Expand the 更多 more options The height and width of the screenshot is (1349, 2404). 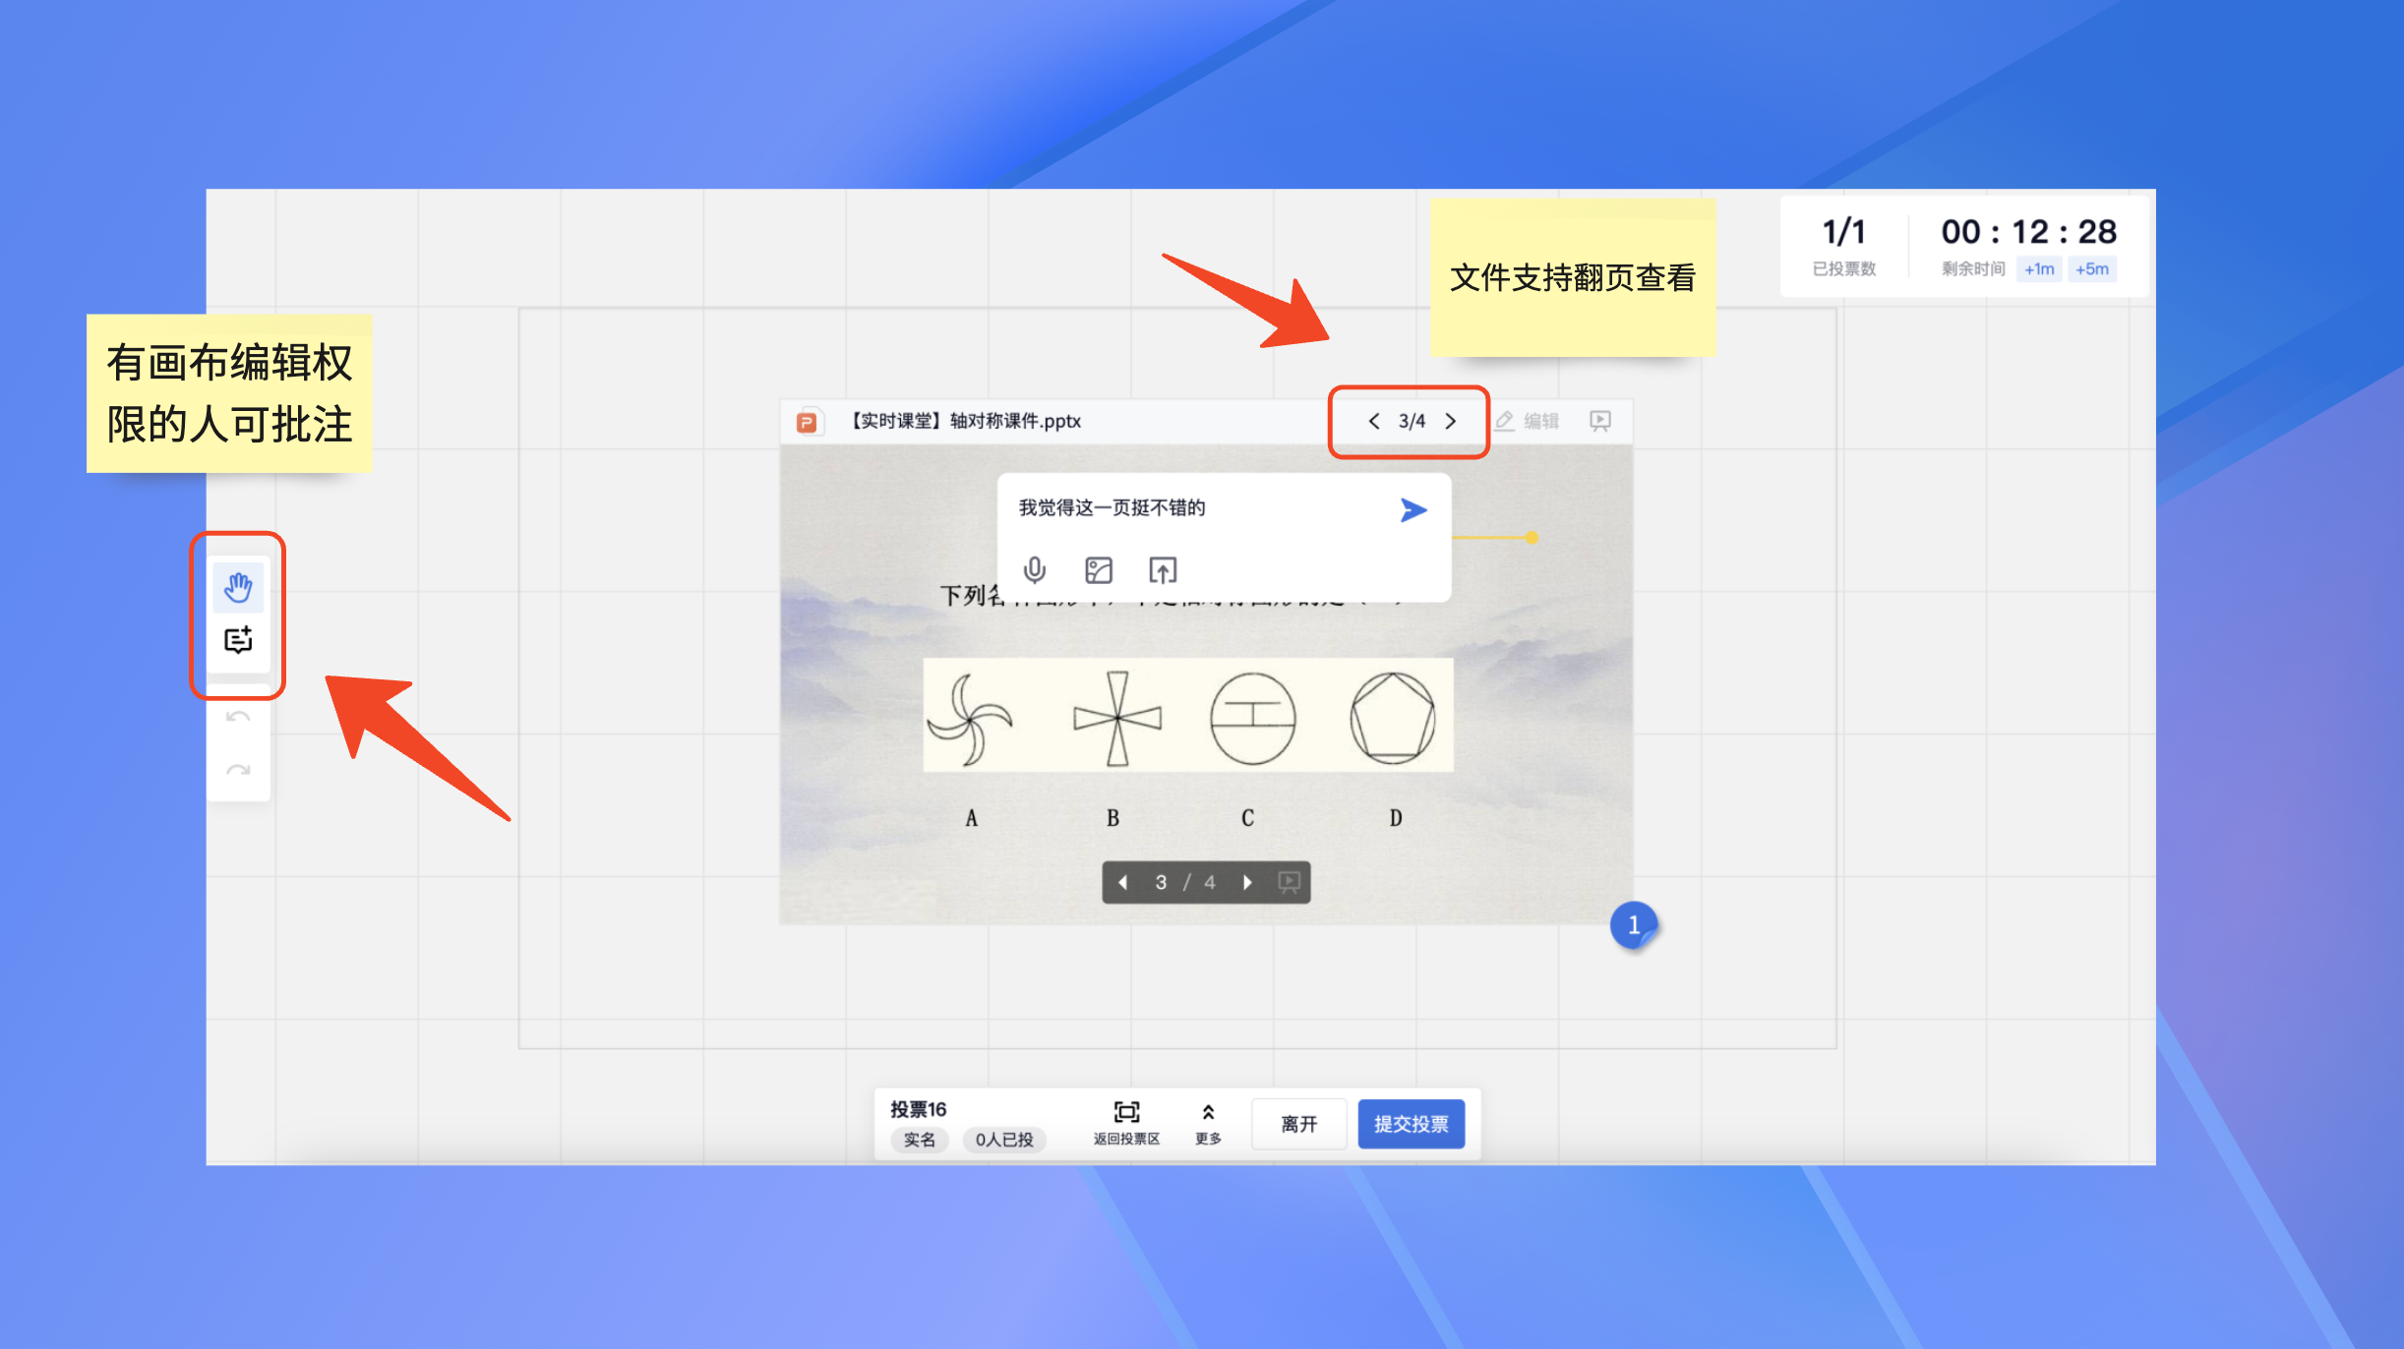pos(1208,1123)
